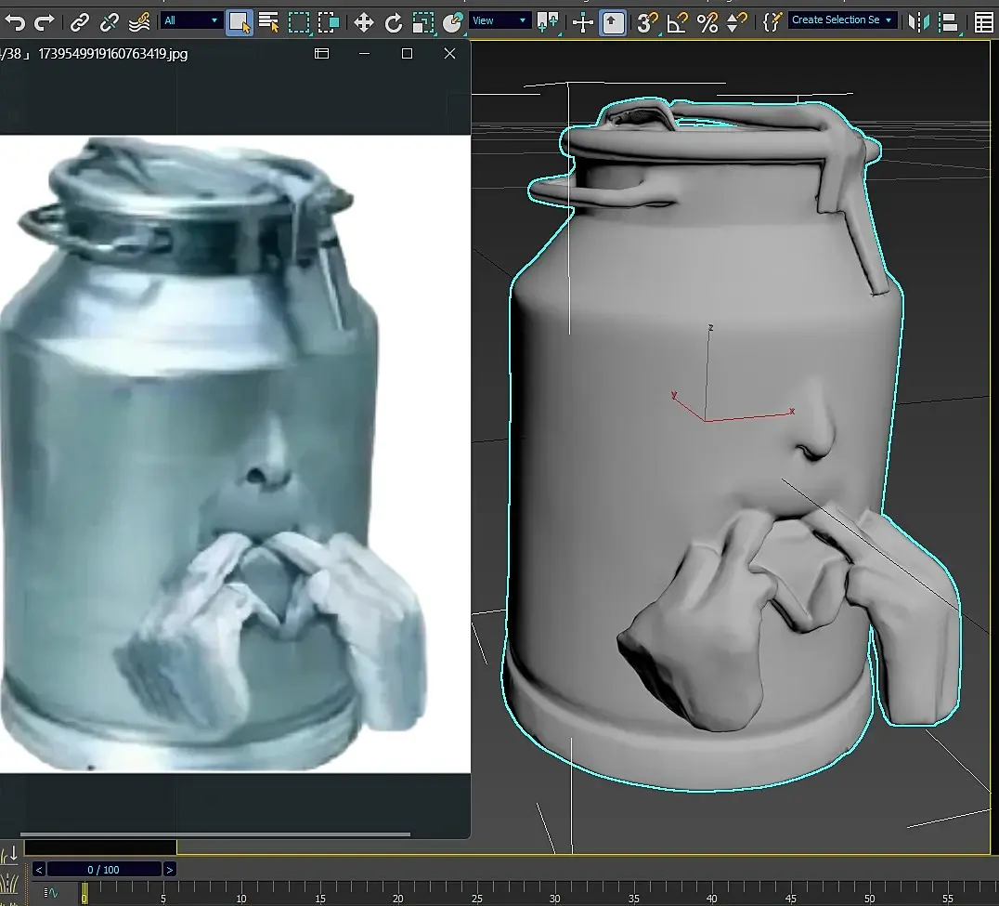
Task: Toggle Window/Crossing selection mode
Action: [328, 22]
